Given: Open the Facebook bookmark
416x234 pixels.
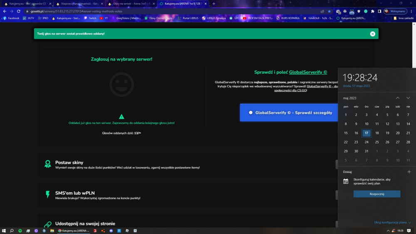Looking at the screenshot, I should pos(11,18).
